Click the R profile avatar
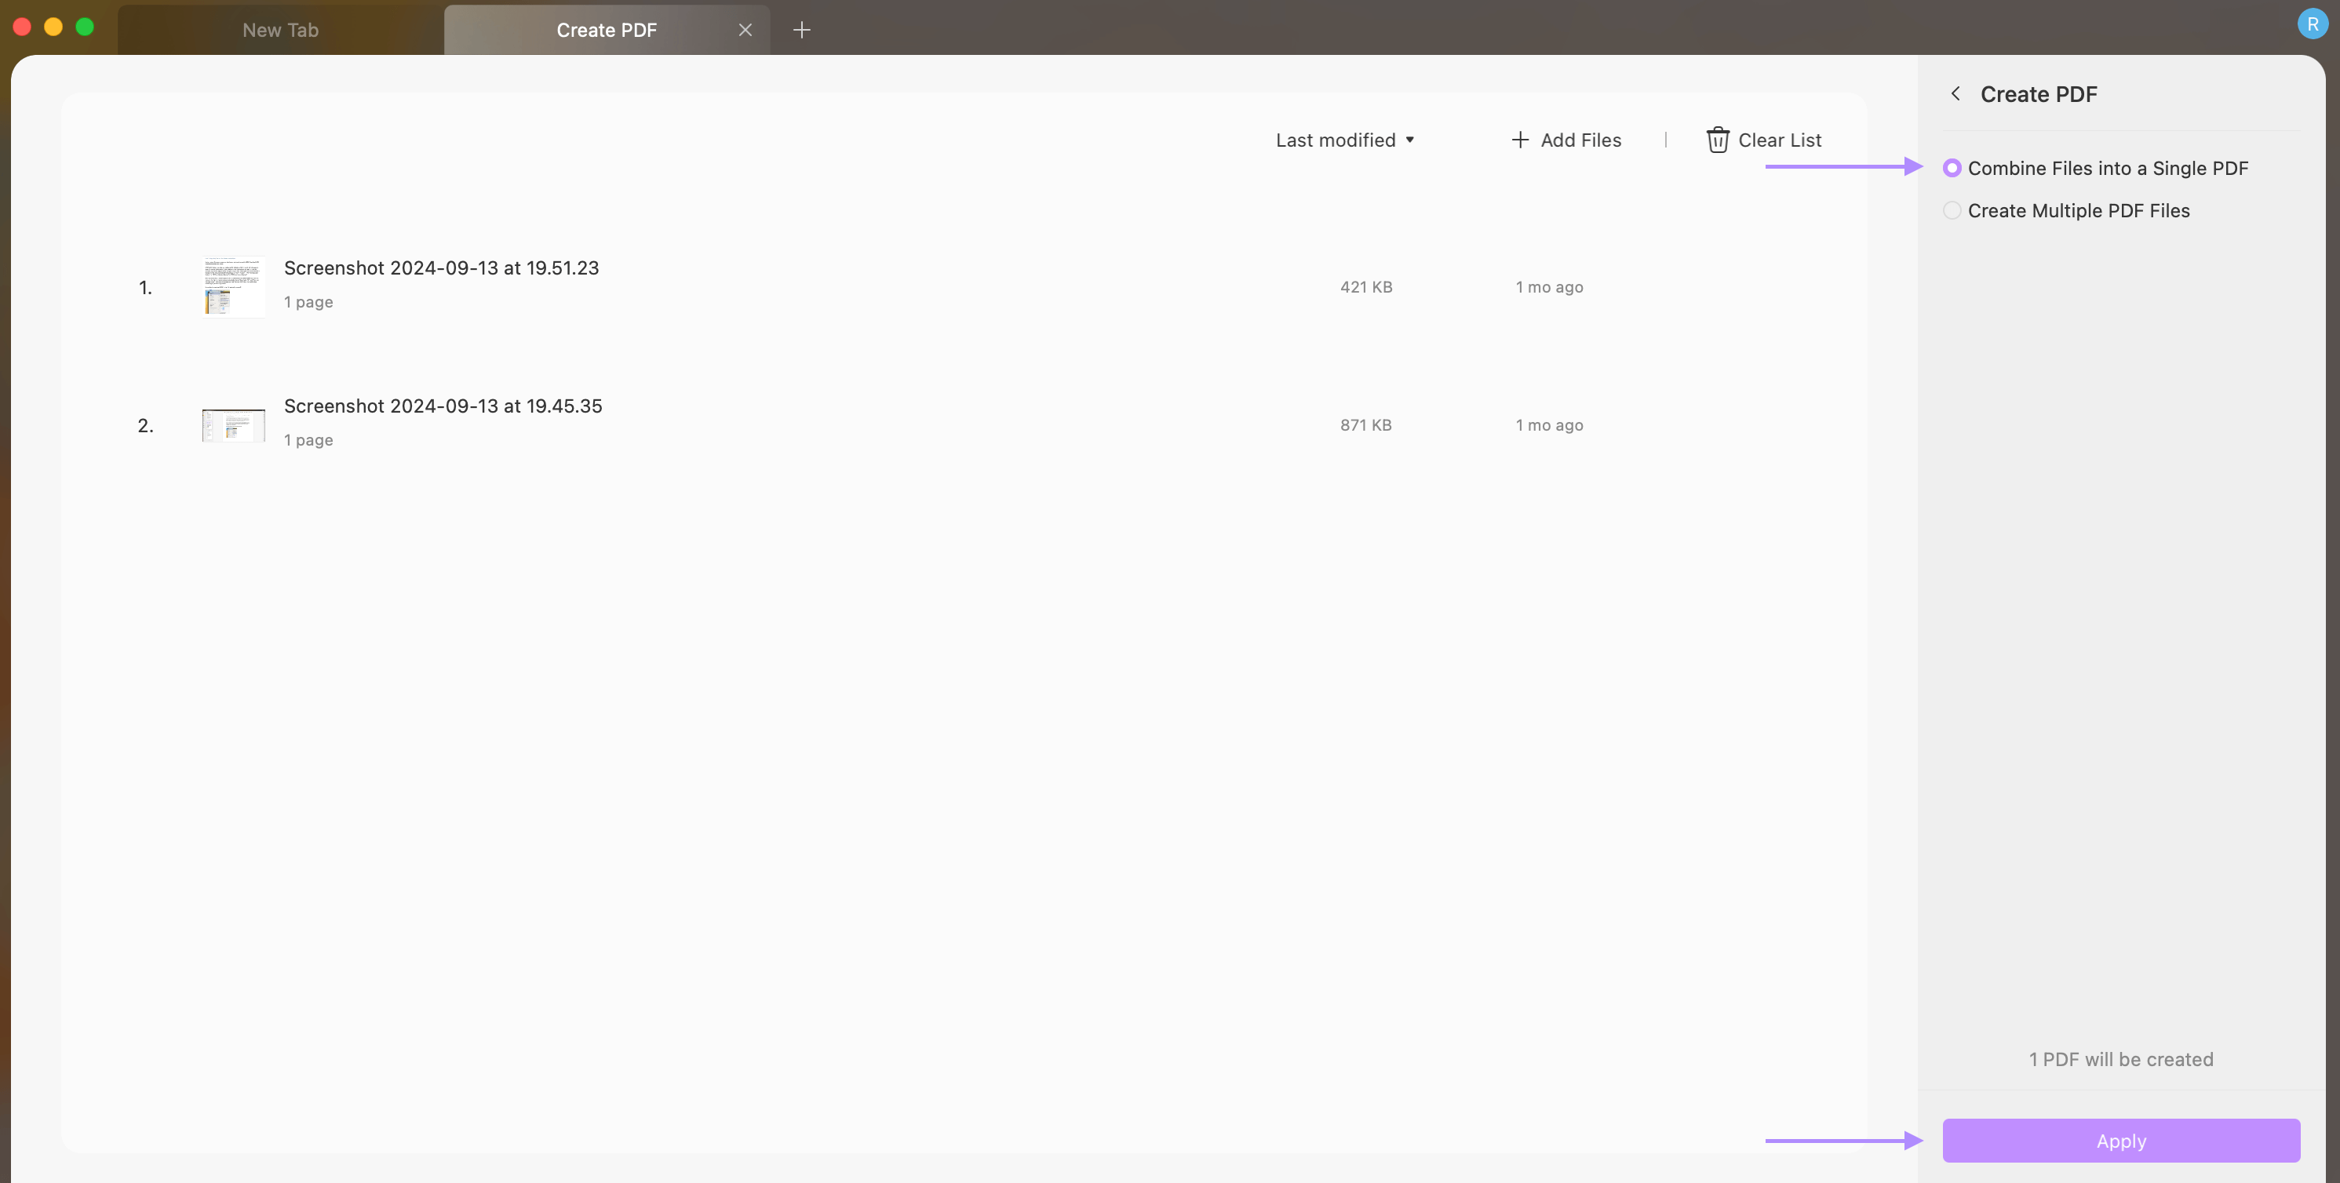The height and width of the screenshot is (1183, 2340). click(2311, 24)
